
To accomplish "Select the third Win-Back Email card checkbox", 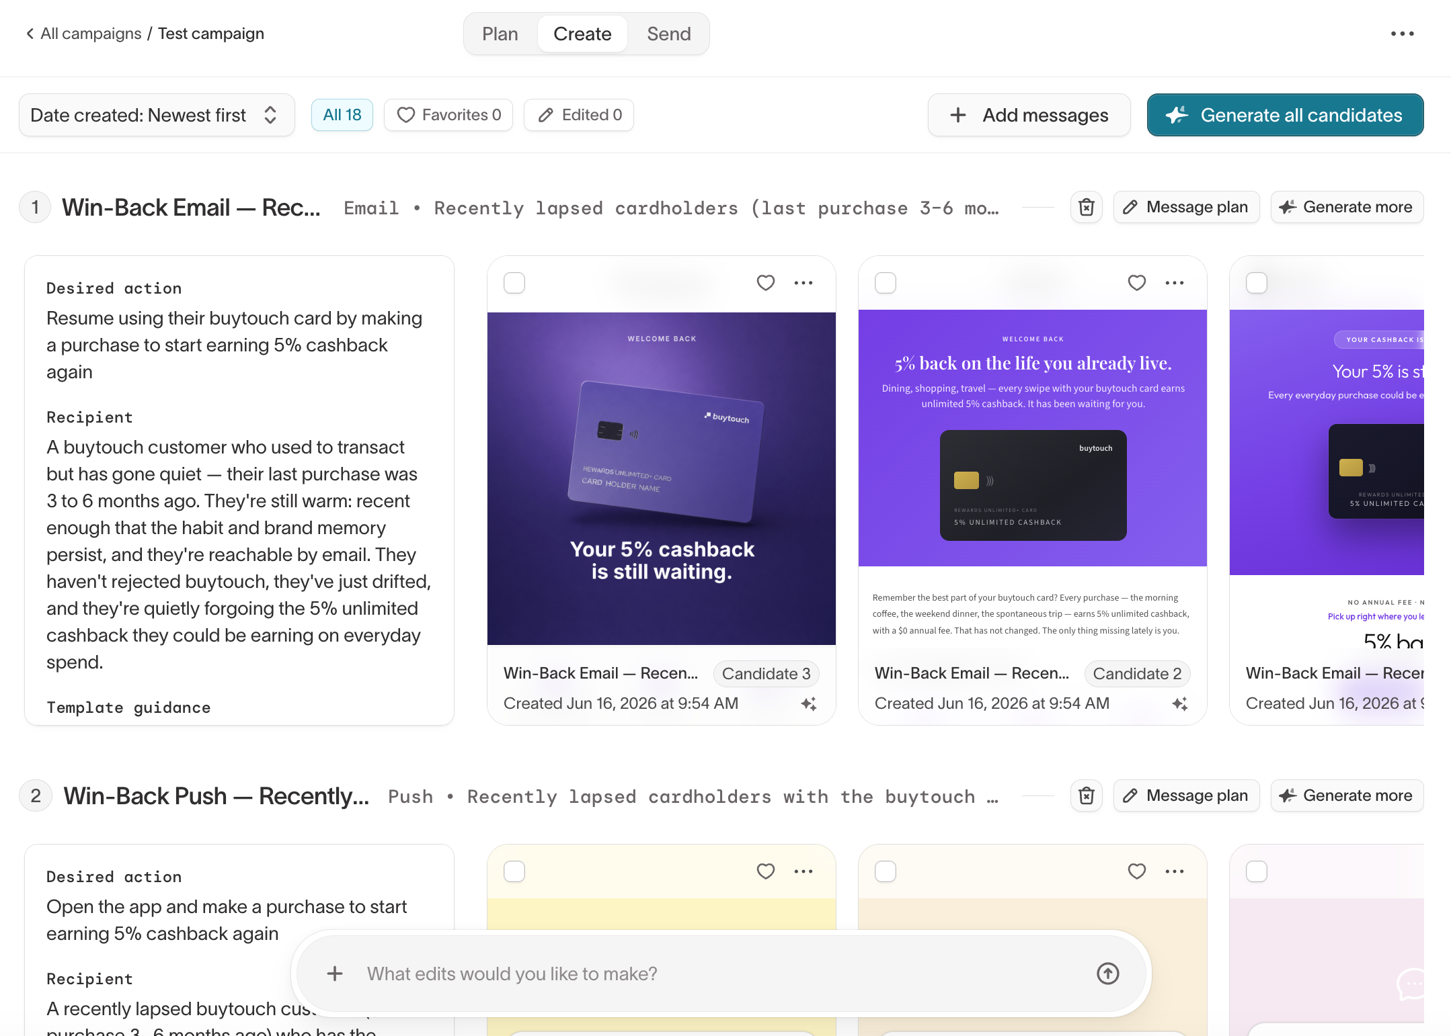I will [1257, 283].
